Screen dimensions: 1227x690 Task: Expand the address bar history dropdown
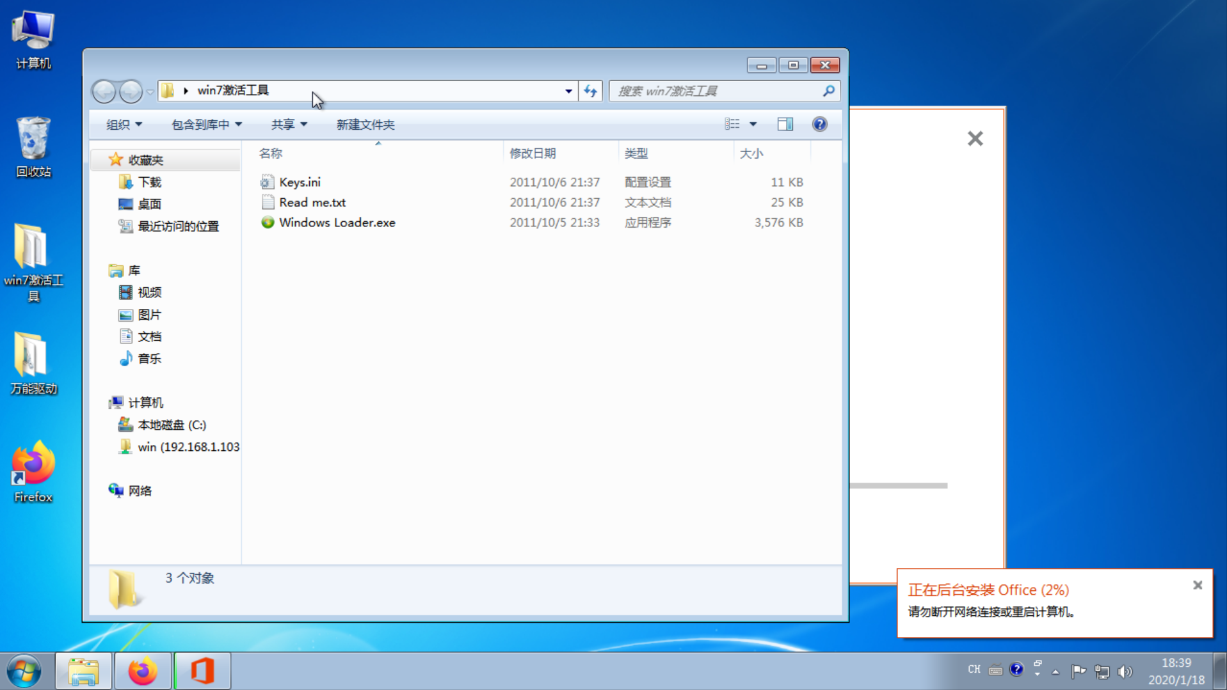(568, 91)
